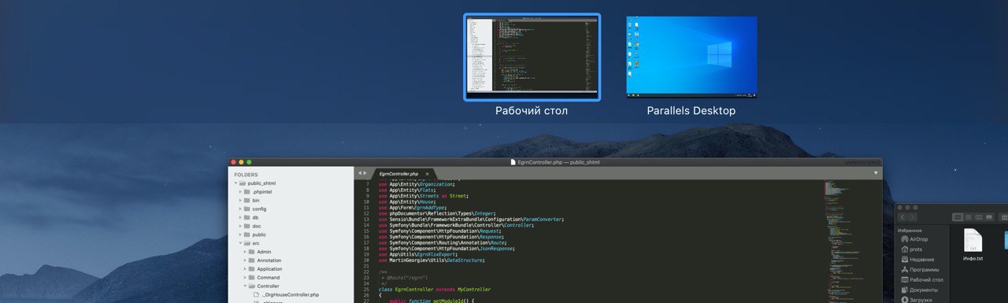The width and height of the screenshot is (1008, 303).
Task: Open the prots home folder in Finder
Action: [x=912, y=249]
